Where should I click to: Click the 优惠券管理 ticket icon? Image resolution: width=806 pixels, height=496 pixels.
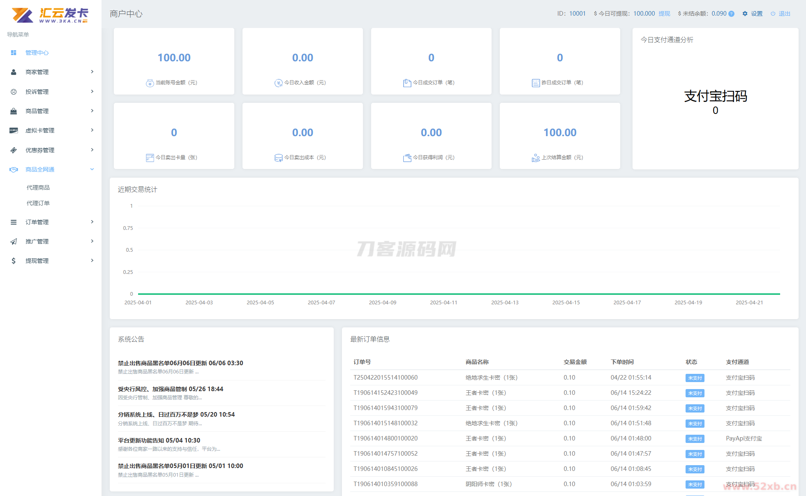coord(14,150)
